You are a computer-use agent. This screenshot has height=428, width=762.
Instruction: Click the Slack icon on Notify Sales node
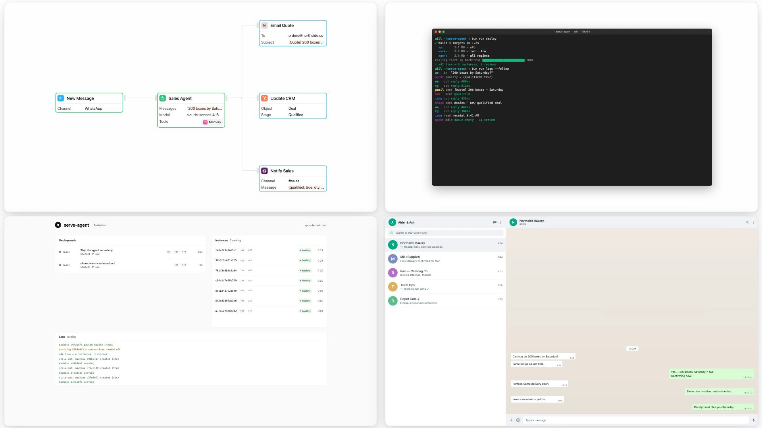(264, 171)
